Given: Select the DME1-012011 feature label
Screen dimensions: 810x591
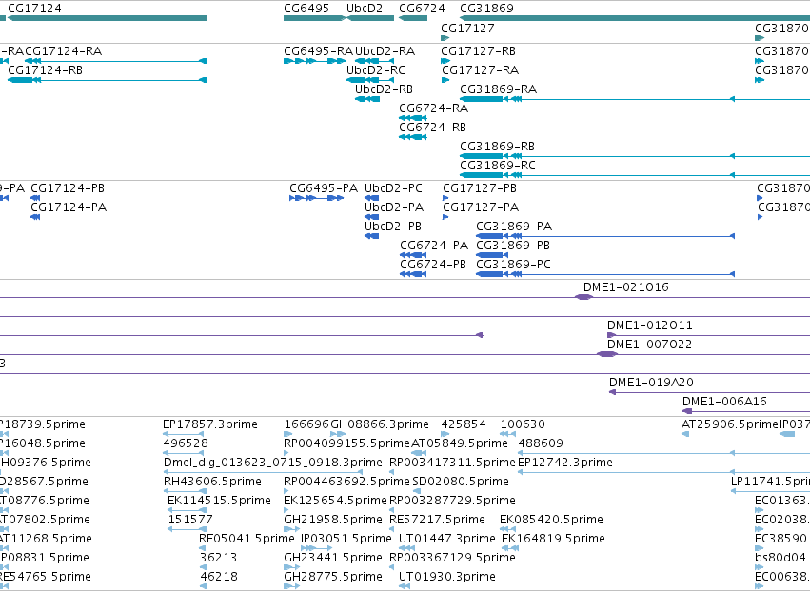Looking at the screenshot, I should (x=650, y=326).
